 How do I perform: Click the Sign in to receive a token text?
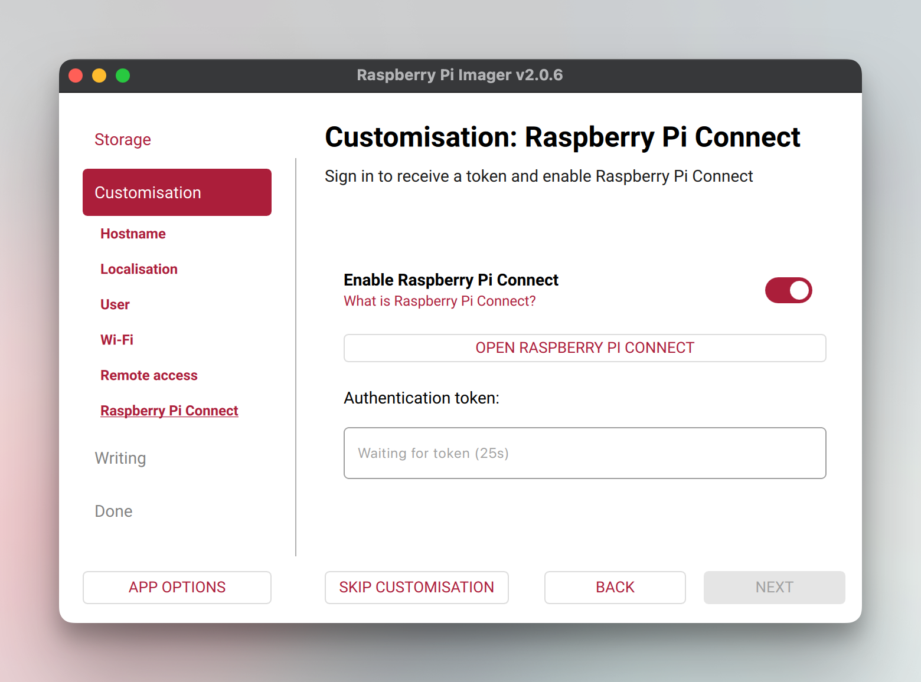tap(539, 176)
